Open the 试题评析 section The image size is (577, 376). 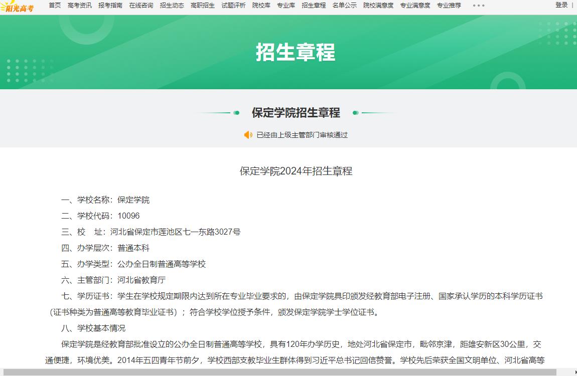click(x=233, y=6)
